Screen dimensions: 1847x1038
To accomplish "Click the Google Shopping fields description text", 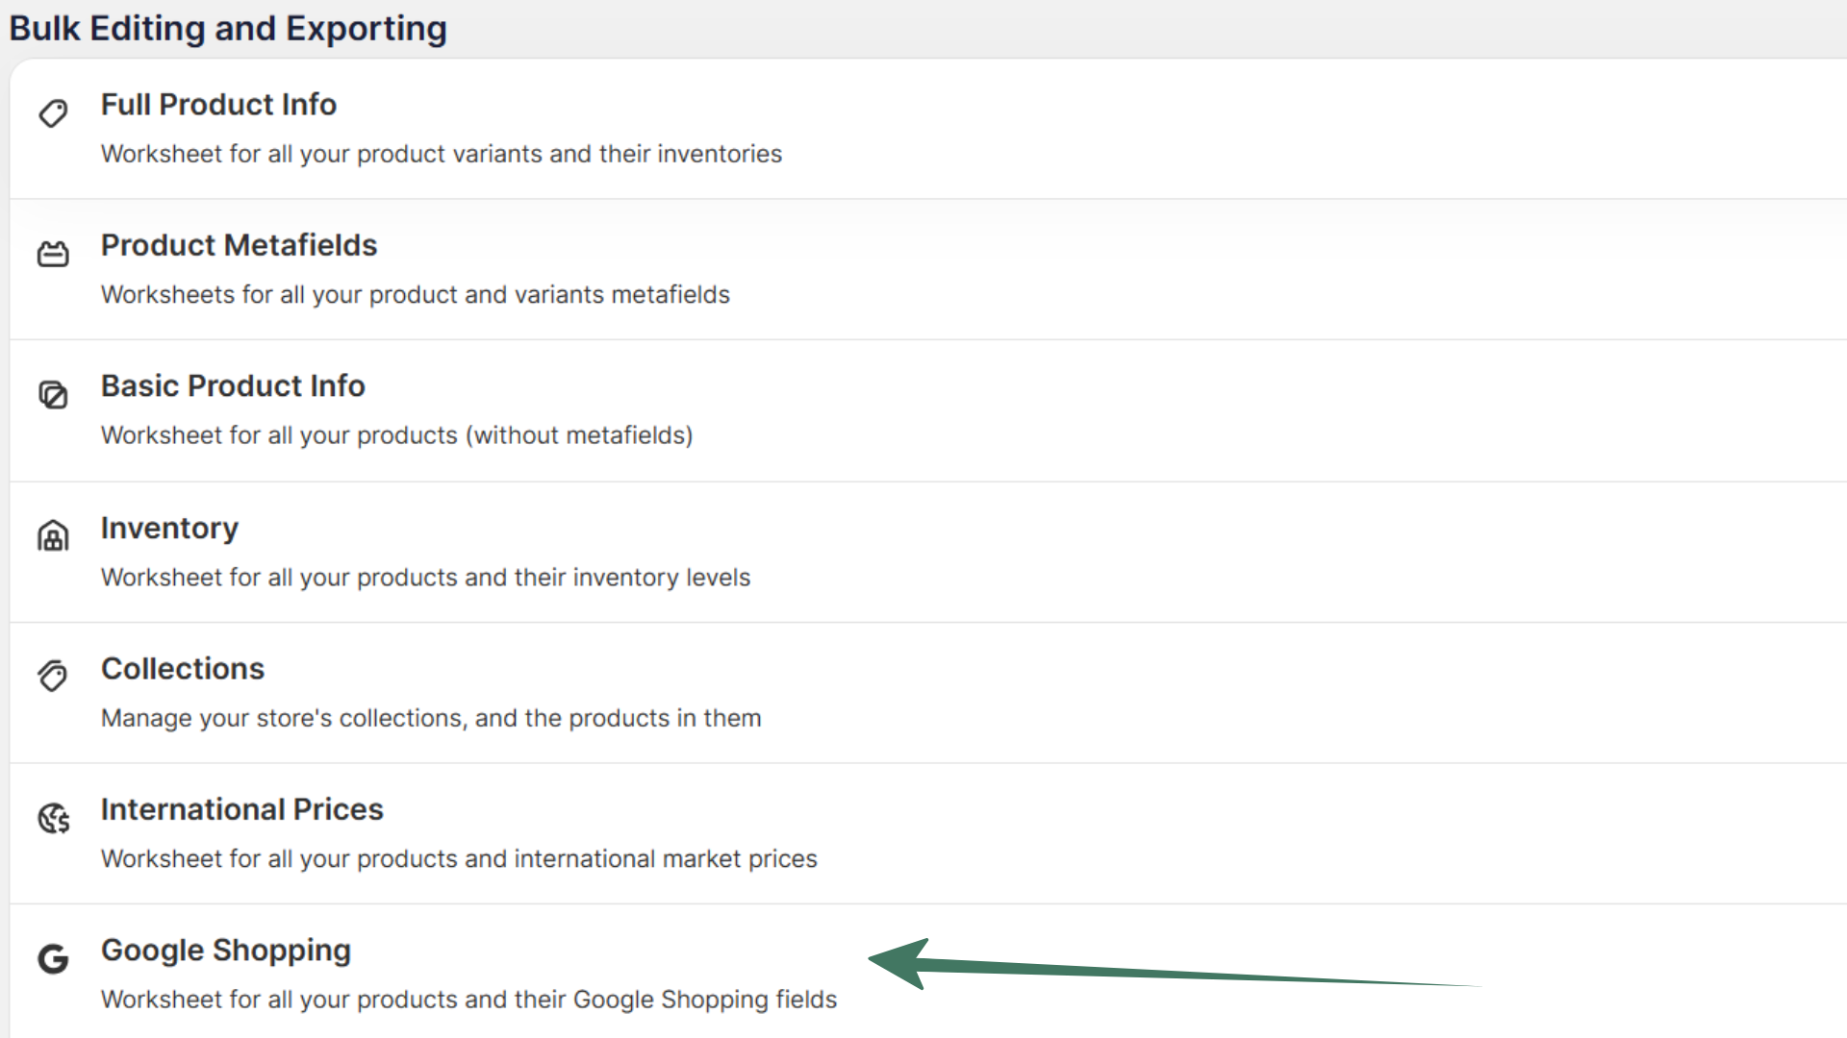I will [x=468, y=1000].
